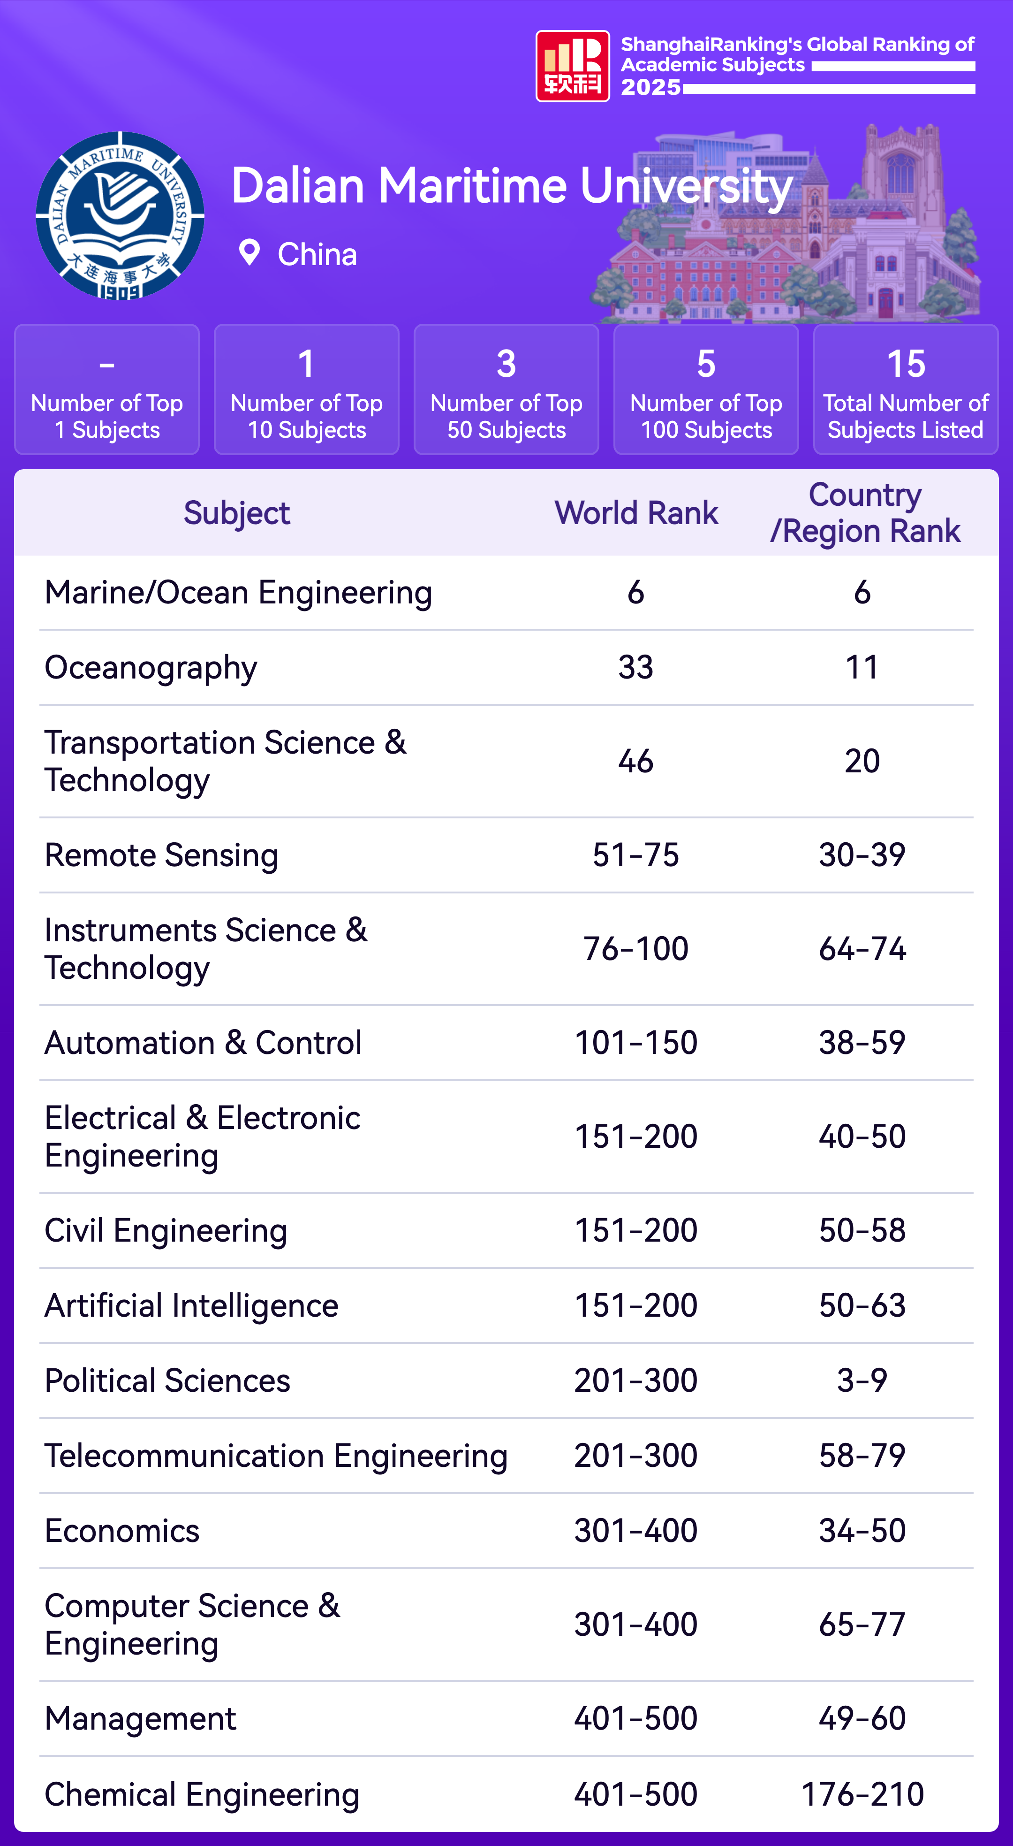Click the ShanghaiRanking's Global Ranking of Academic Subjects heading
The image size is (1013, 1846).
point(797,54)
